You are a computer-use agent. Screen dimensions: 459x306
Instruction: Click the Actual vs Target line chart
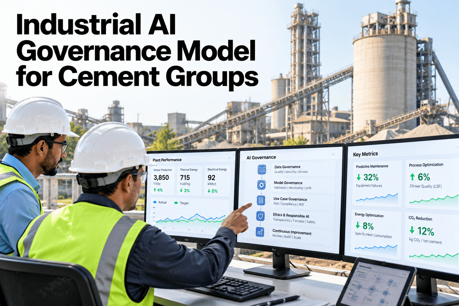[x=190, y=219]
